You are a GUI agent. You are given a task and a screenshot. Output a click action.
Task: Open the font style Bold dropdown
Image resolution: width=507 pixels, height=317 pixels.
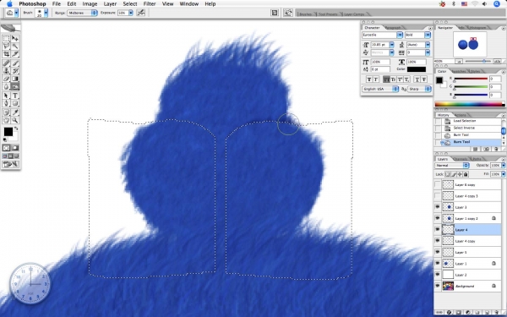pyautogui.click(x=417, y=35)
